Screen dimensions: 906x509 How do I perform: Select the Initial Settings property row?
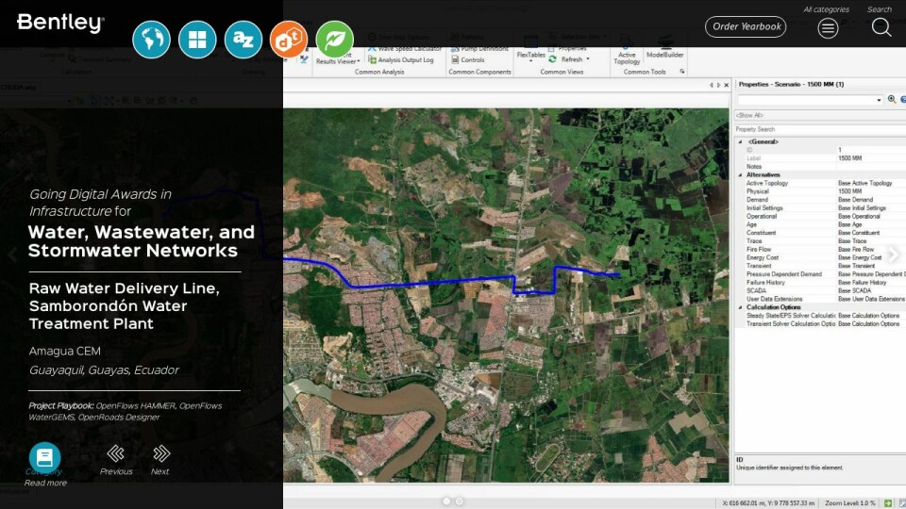(820, 208)
